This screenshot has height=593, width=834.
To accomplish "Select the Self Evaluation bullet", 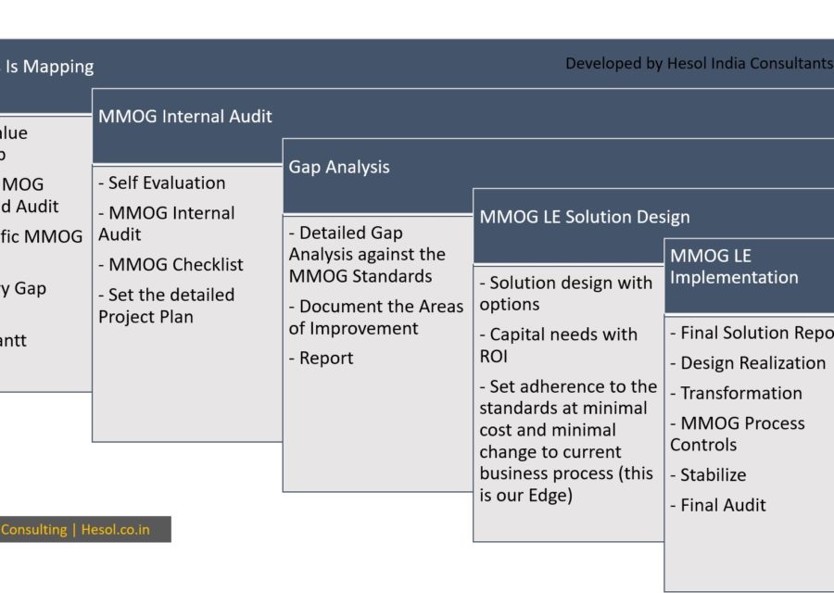I will click(161, 183).
